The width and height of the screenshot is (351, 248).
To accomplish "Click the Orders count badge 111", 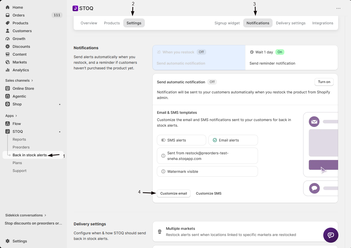I will [57, 15].
